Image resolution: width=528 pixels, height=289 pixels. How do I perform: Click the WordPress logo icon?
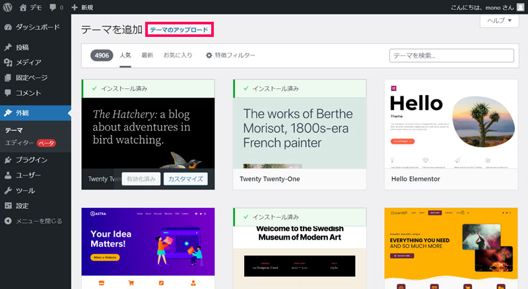click(7, 7)
